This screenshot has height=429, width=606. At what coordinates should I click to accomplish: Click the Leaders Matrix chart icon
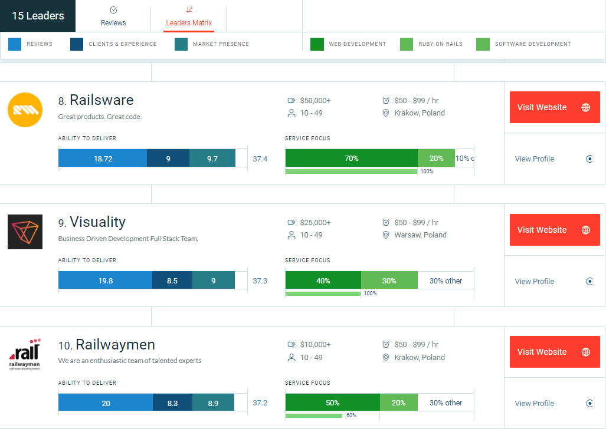pos(189,9)
